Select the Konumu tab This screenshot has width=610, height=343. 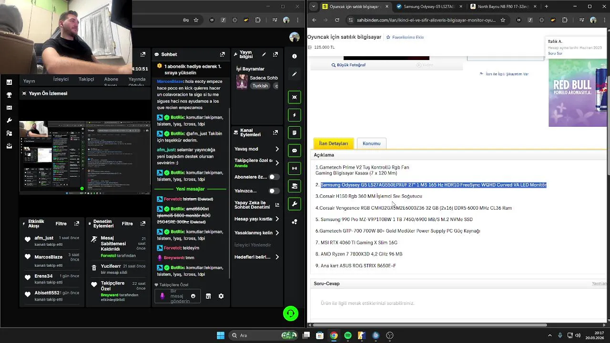[371, 143]
